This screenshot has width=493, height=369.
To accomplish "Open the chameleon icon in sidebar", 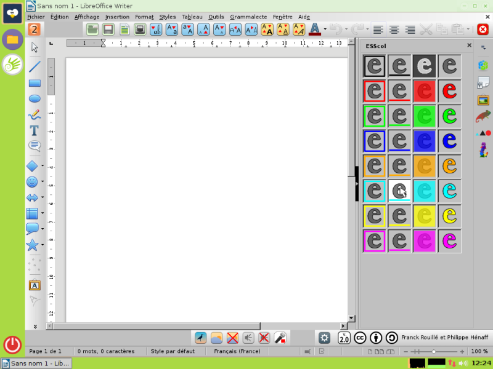I will (483, 116).
